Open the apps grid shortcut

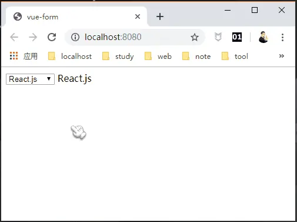click(24, 56)
